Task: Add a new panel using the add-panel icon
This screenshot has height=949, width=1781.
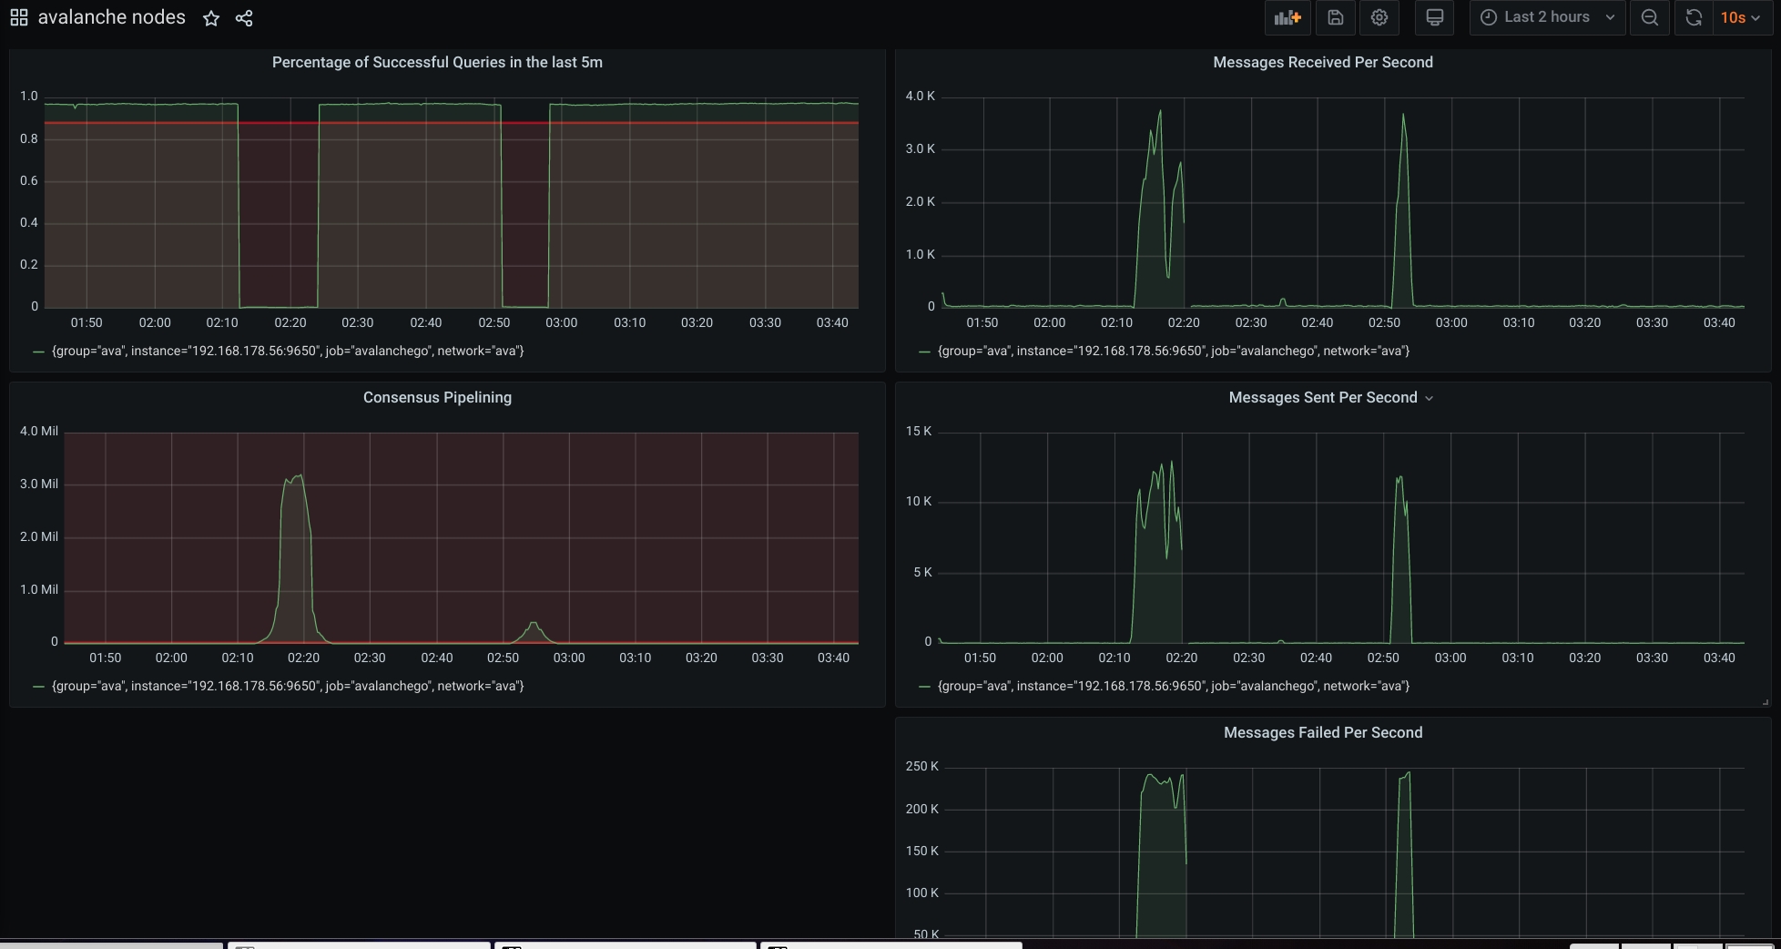Action: [1287, 17]
